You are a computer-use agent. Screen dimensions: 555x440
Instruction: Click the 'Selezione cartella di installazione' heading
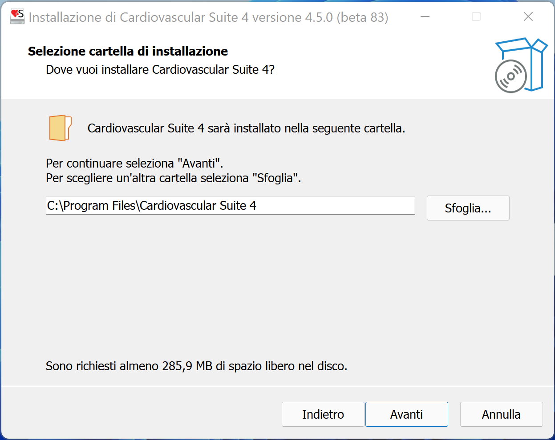pyautogui.click(x=128, y=52)
